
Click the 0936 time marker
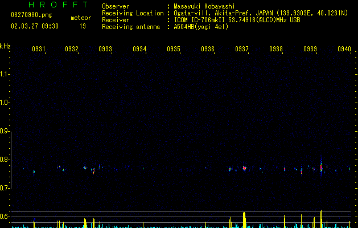coord(208,49)
